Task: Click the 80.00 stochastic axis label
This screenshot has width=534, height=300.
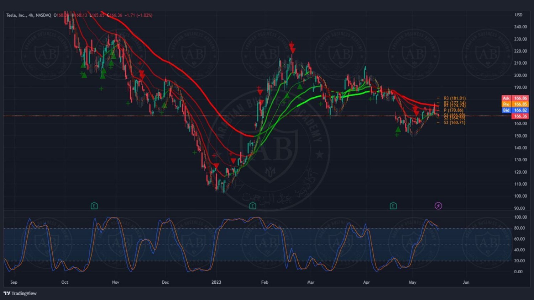Action: [x=519, y=228]
